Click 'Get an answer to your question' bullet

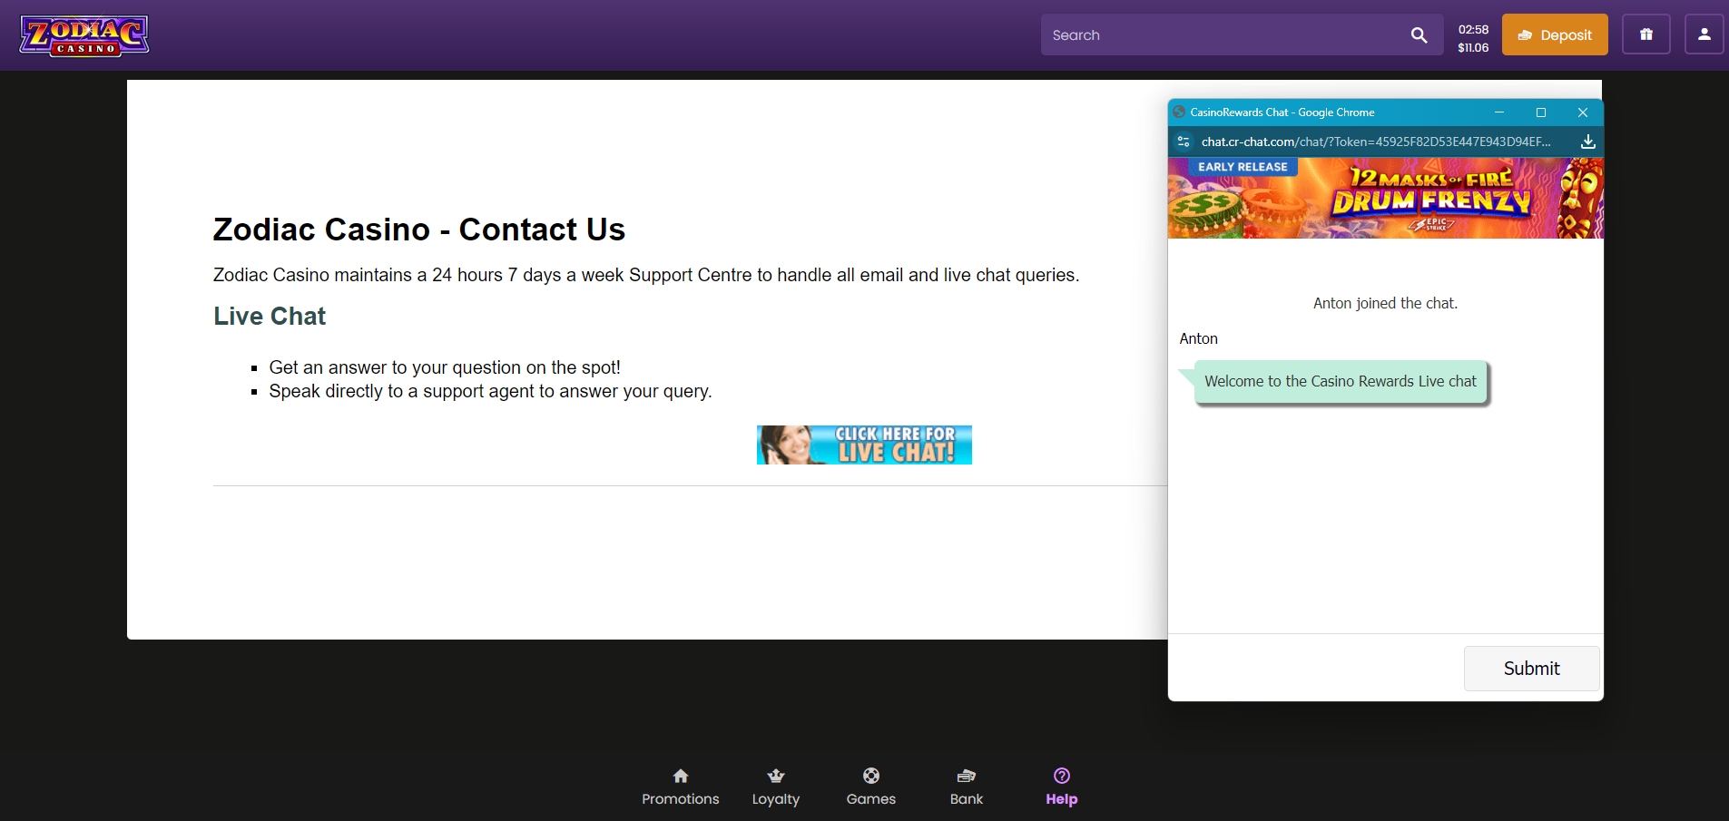click(445, 367)
